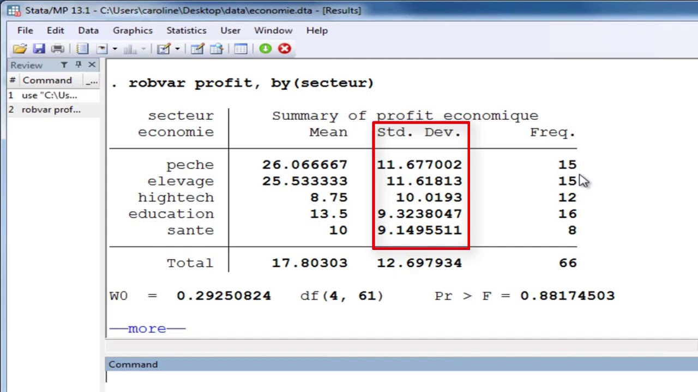
Task: Open the Do-file Editor icon
Action: [x=164, y=48]
